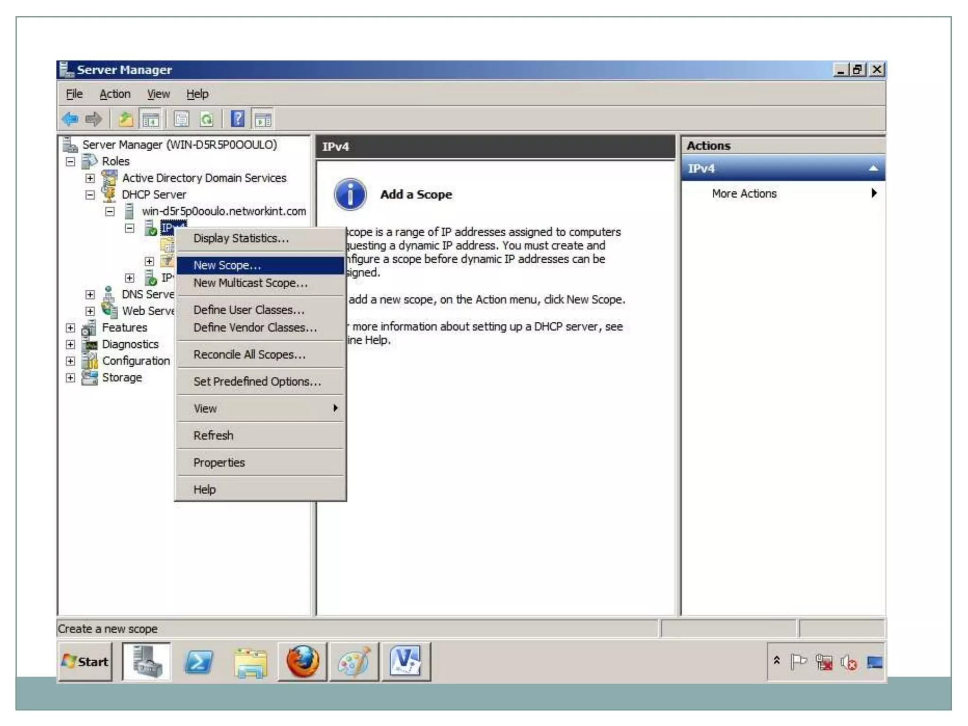The width and height of the screenshot is (968, 726).
Task: Click the Show desktop tray icon
Action: [874, 662]
